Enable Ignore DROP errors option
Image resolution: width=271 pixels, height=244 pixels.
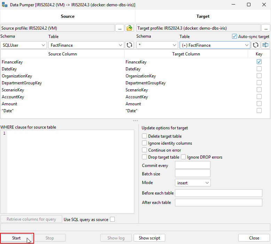[183, 157]
